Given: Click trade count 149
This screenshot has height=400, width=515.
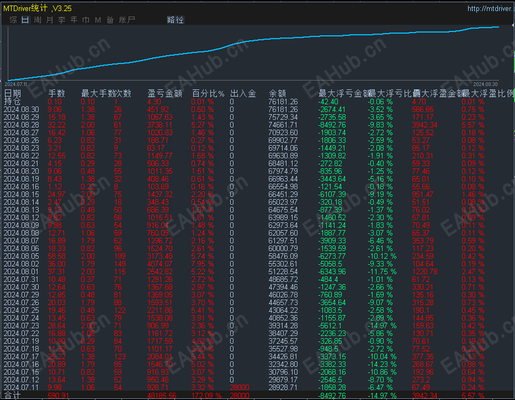Looking at the screenshot, I should coord(120,264).
